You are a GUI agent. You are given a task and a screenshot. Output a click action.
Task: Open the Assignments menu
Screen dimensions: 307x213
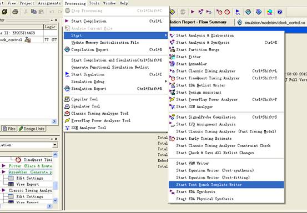pos(49,3)
